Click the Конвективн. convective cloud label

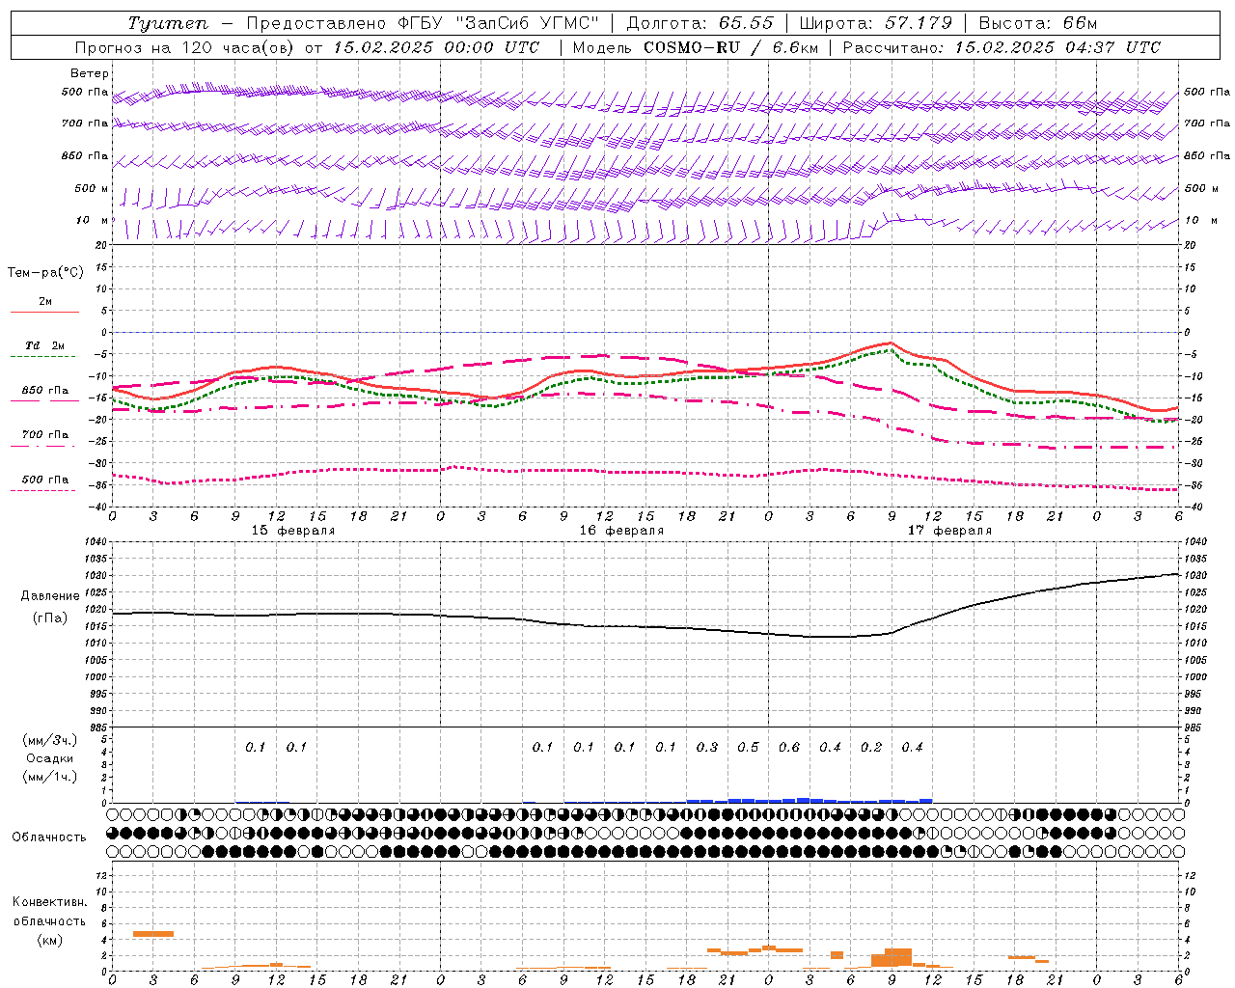point(49,902)
